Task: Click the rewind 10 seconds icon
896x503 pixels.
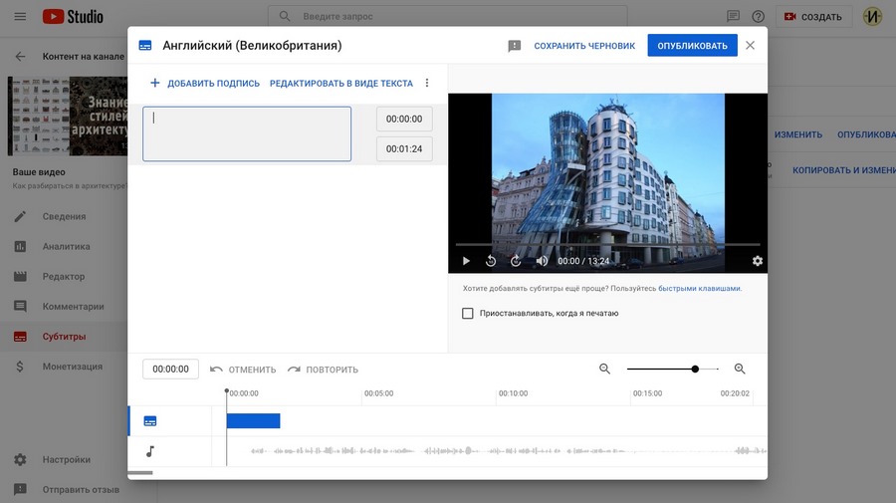Action: click(x=491, y=261)
